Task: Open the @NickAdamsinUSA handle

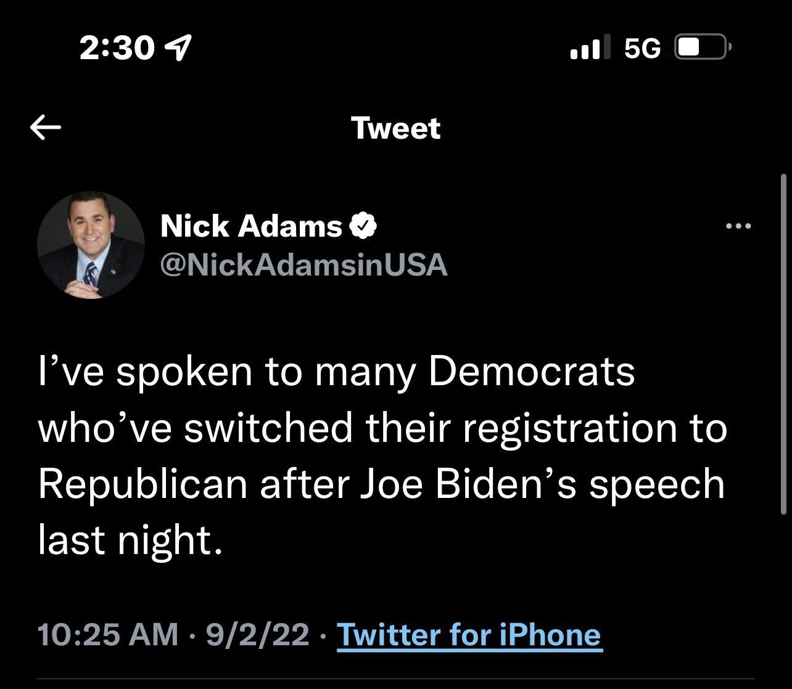Action: coord(303,265)
